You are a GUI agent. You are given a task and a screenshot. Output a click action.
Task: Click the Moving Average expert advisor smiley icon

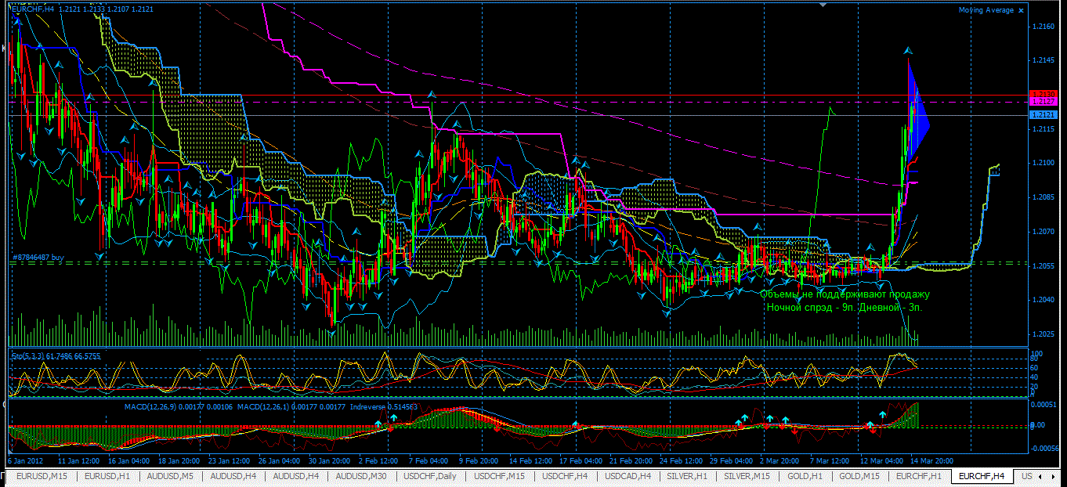(1021, 10)
